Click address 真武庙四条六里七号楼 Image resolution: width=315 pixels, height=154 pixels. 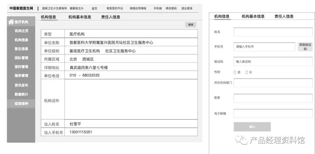89,68
